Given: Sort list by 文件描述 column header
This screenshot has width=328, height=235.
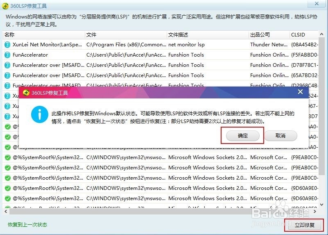Looking at the screenshot, I should pos(208,35).
